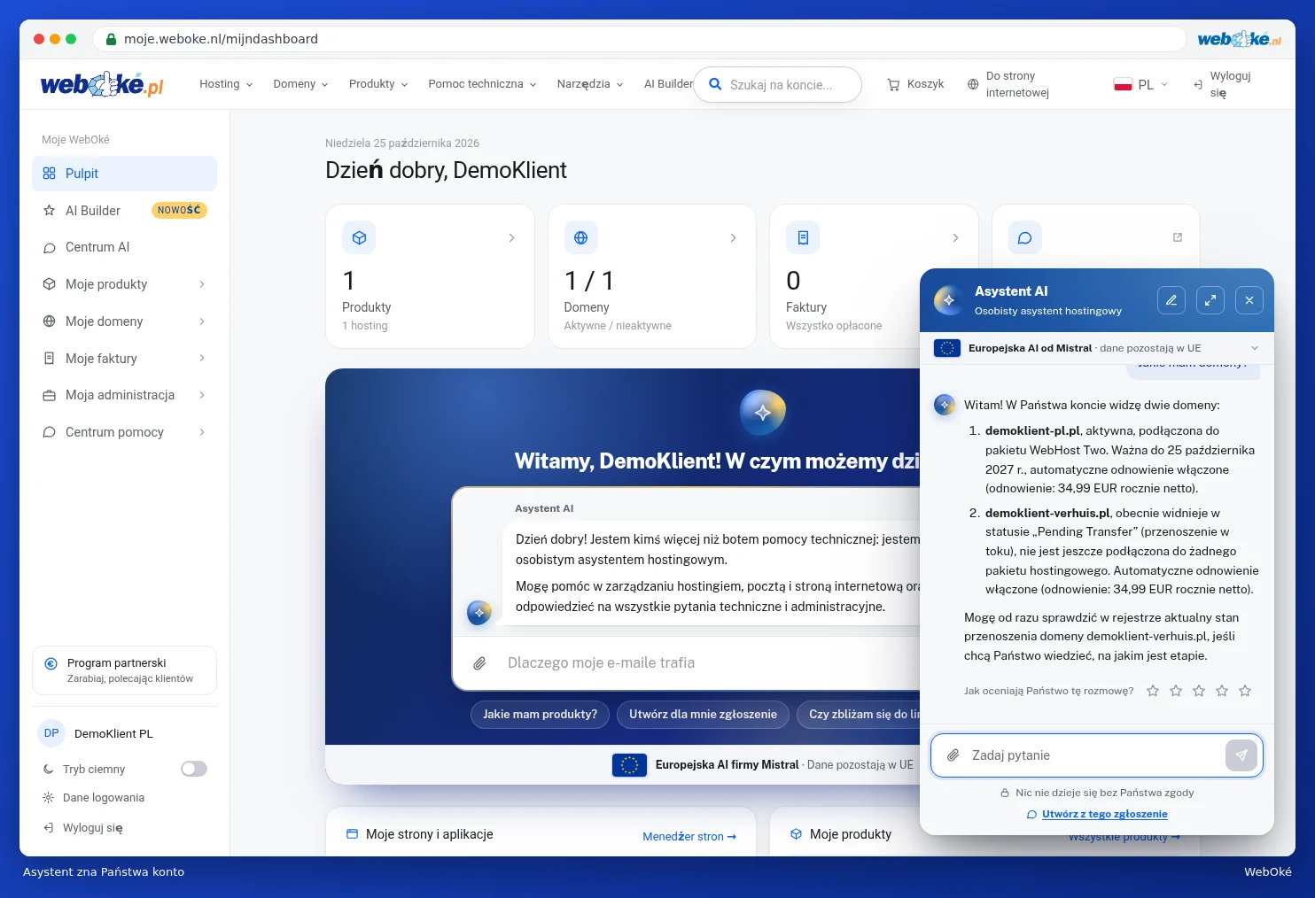Rate the conversation one star
The image size is (1315, 898).
(x=1153, y=691)
